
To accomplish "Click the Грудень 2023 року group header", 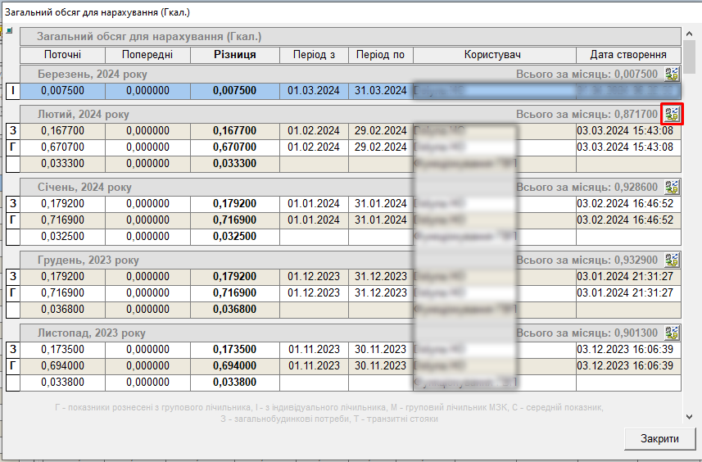I will click(88, 260).
